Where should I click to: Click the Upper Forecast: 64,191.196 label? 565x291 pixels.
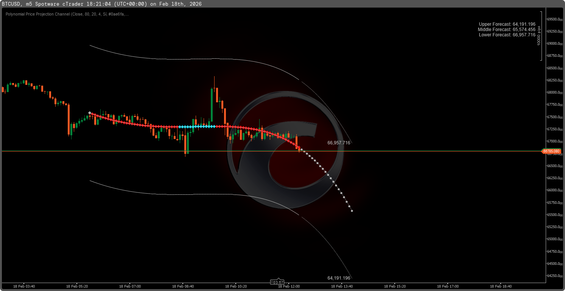pyautogui.click(x=507, y=24)
